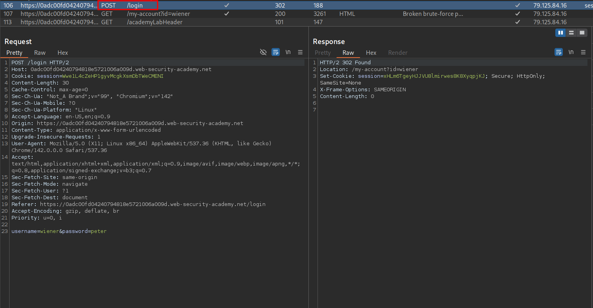Screen dimensions: 593x308
Task: Switch to the Render tab in Response
Action: coord(398,53)
